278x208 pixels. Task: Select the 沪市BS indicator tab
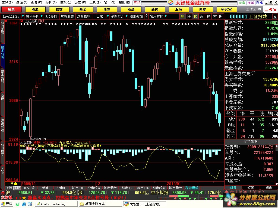[61, 188]
